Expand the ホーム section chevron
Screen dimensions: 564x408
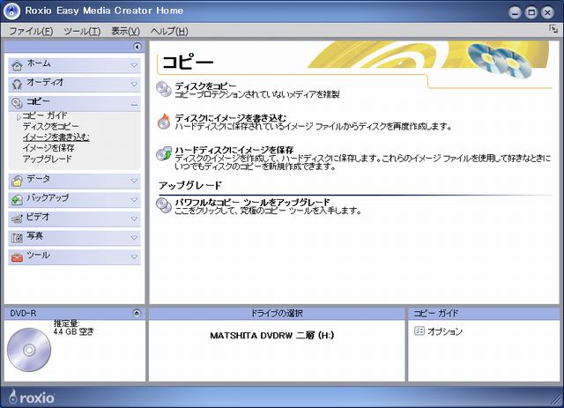coord(134,65)
